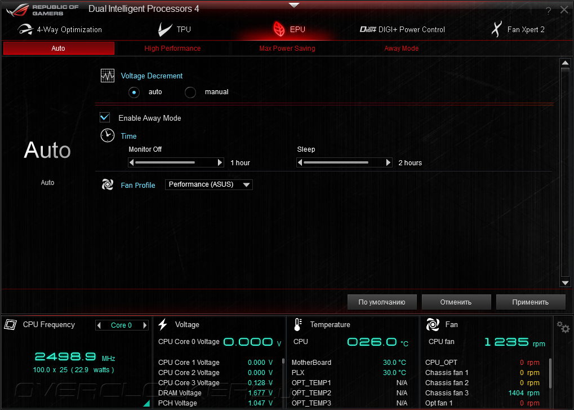Viewport: 574px width, 410px height.
Task: Decrease Monitor Off time with left arrow
Action: tap(132, 162)
